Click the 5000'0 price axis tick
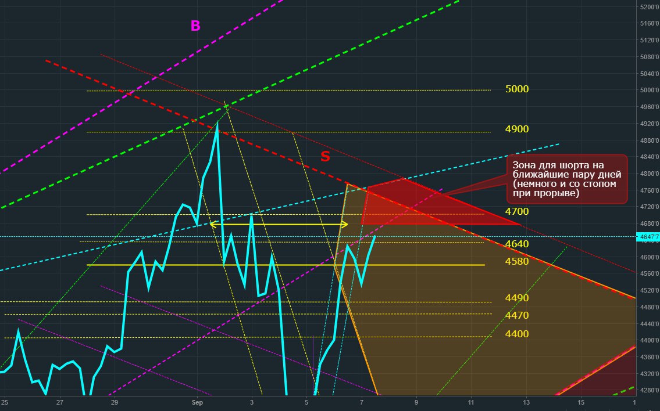Viewport: 660px width, 411px height. click(x=650, y=91)
